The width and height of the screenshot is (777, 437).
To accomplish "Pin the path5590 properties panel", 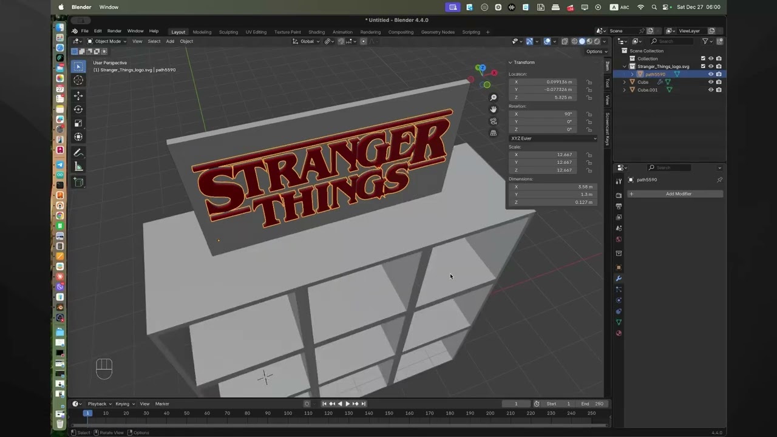I will [719, 180].
